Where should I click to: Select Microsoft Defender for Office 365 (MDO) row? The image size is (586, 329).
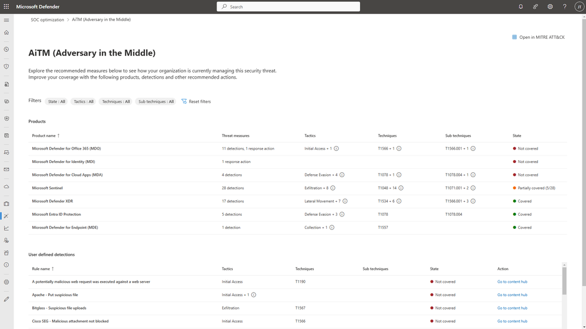(x=297, y=148)
